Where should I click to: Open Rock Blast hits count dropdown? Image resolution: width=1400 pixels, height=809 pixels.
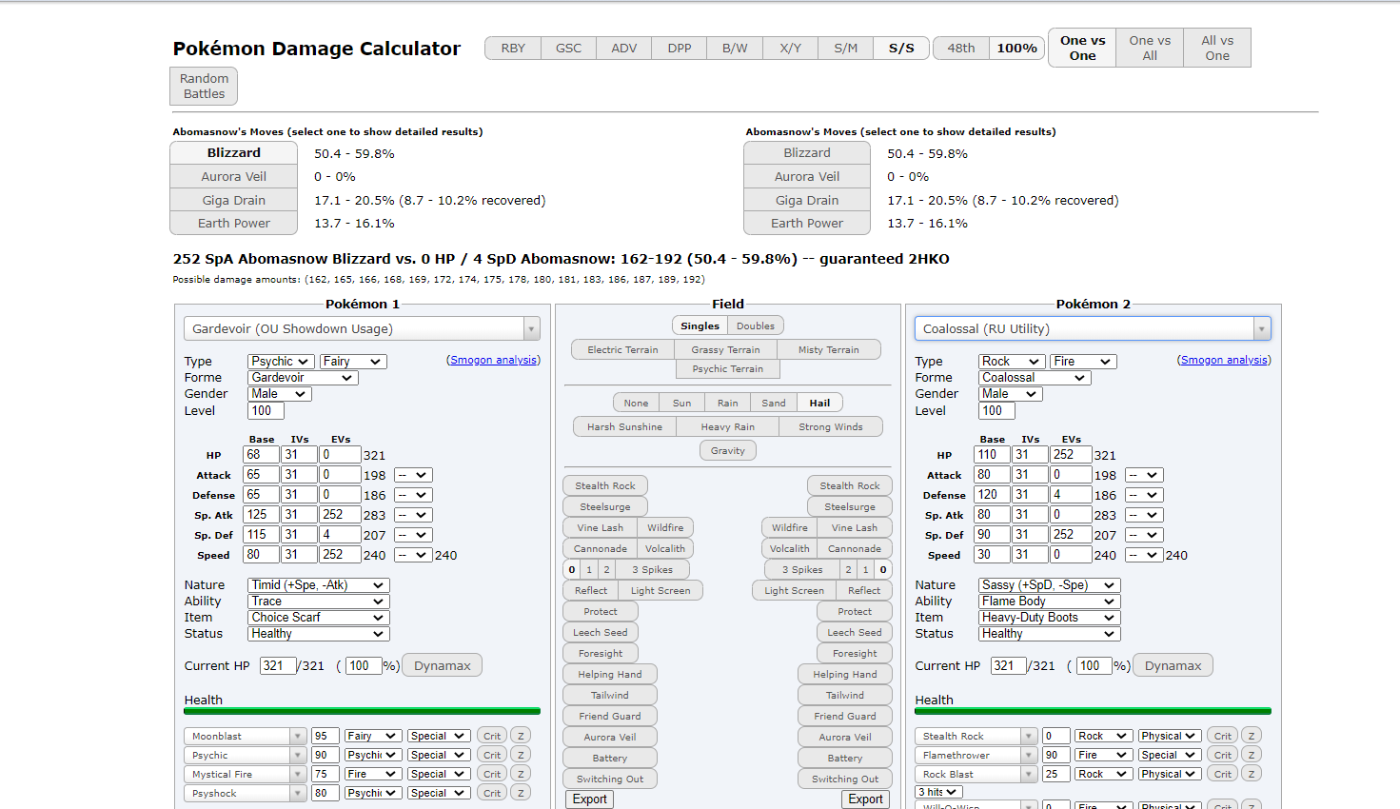point(938,792)
